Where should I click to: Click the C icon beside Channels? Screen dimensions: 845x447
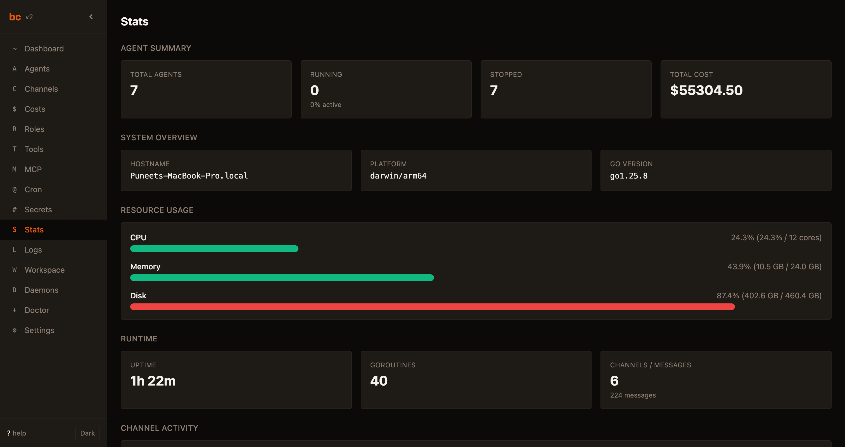[x=15, y=89]
